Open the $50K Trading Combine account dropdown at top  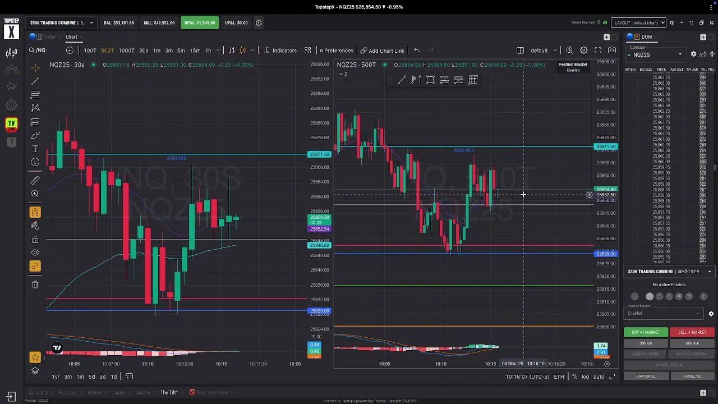pyautogui.click(x=60, y=23)
